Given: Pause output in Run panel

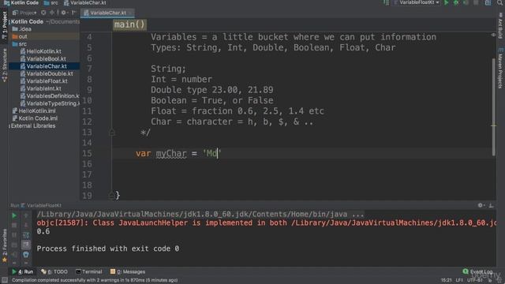Looking at the screenshot, I should coord(14,235).
